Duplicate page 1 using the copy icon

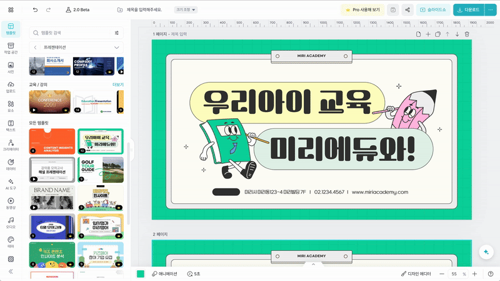pyautogui.click(x=437, y=34)
